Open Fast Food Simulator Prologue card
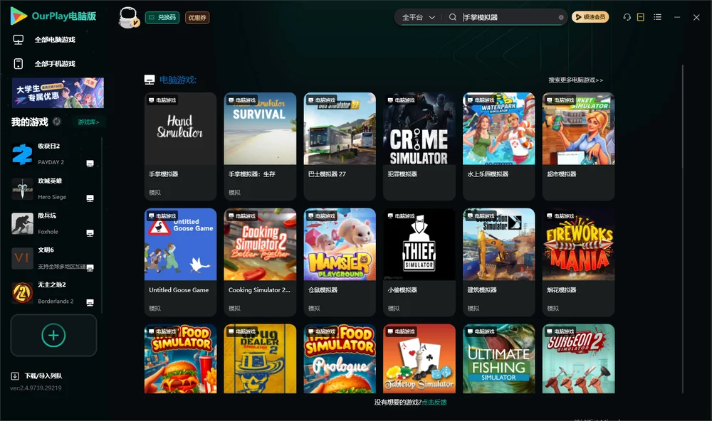 (340, 358)
